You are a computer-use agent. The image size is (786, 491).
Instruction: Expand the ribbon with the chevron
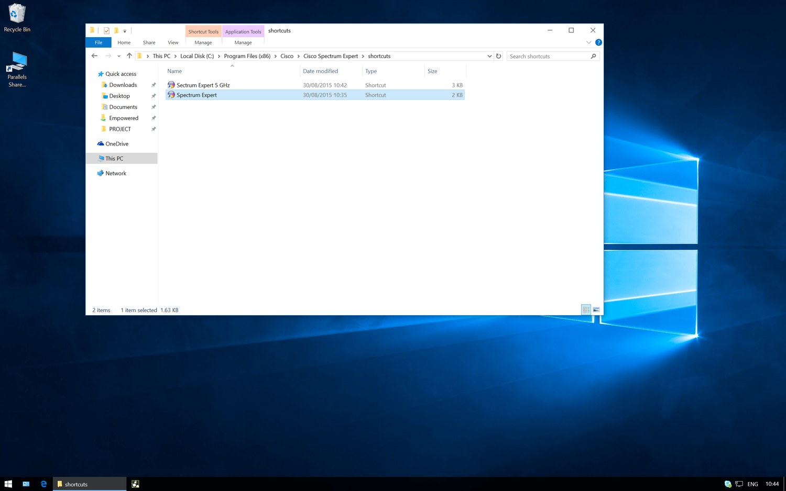point(588,42)
